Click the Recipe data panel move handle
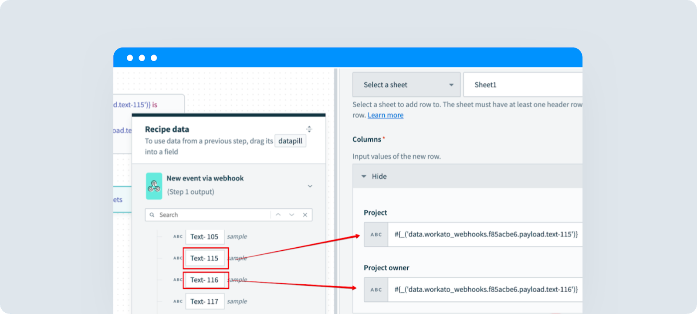Viewport: 697px width, 314px height. tap(309, 129)
